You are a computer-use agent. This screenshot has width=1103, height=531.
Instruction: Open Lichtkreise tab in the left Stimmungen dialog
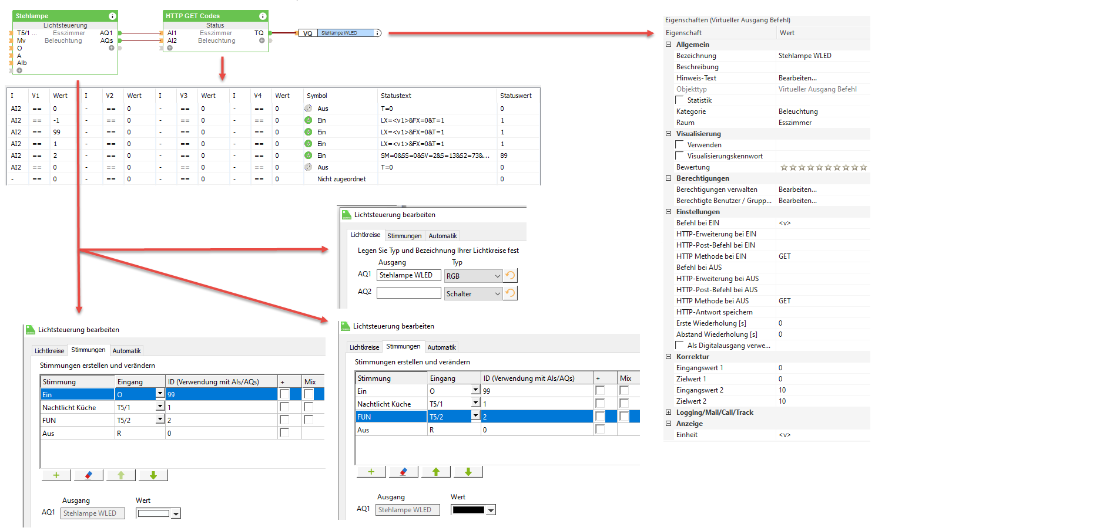(49, 351)
